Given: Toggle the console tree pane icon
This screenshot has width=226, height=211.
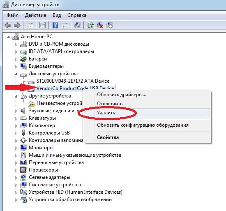Looking at the screenshot, I should pyautogui.click(x=30, y=26).
